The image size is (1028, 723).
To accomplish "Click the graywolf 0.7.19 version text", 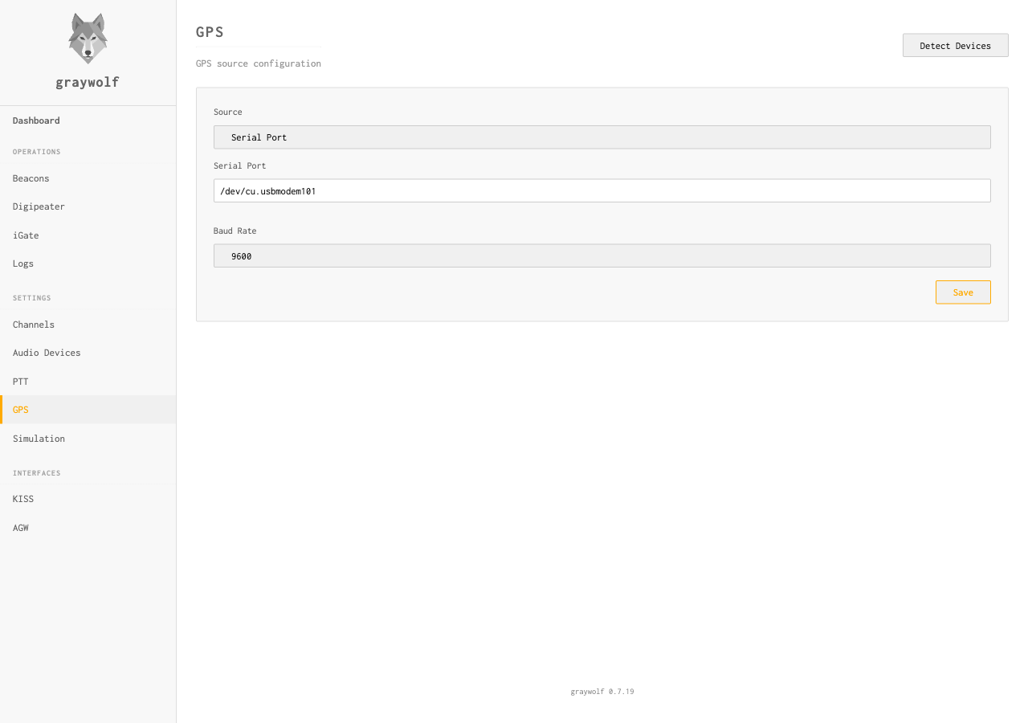I will pyautogui.click(x=602, y=691).
